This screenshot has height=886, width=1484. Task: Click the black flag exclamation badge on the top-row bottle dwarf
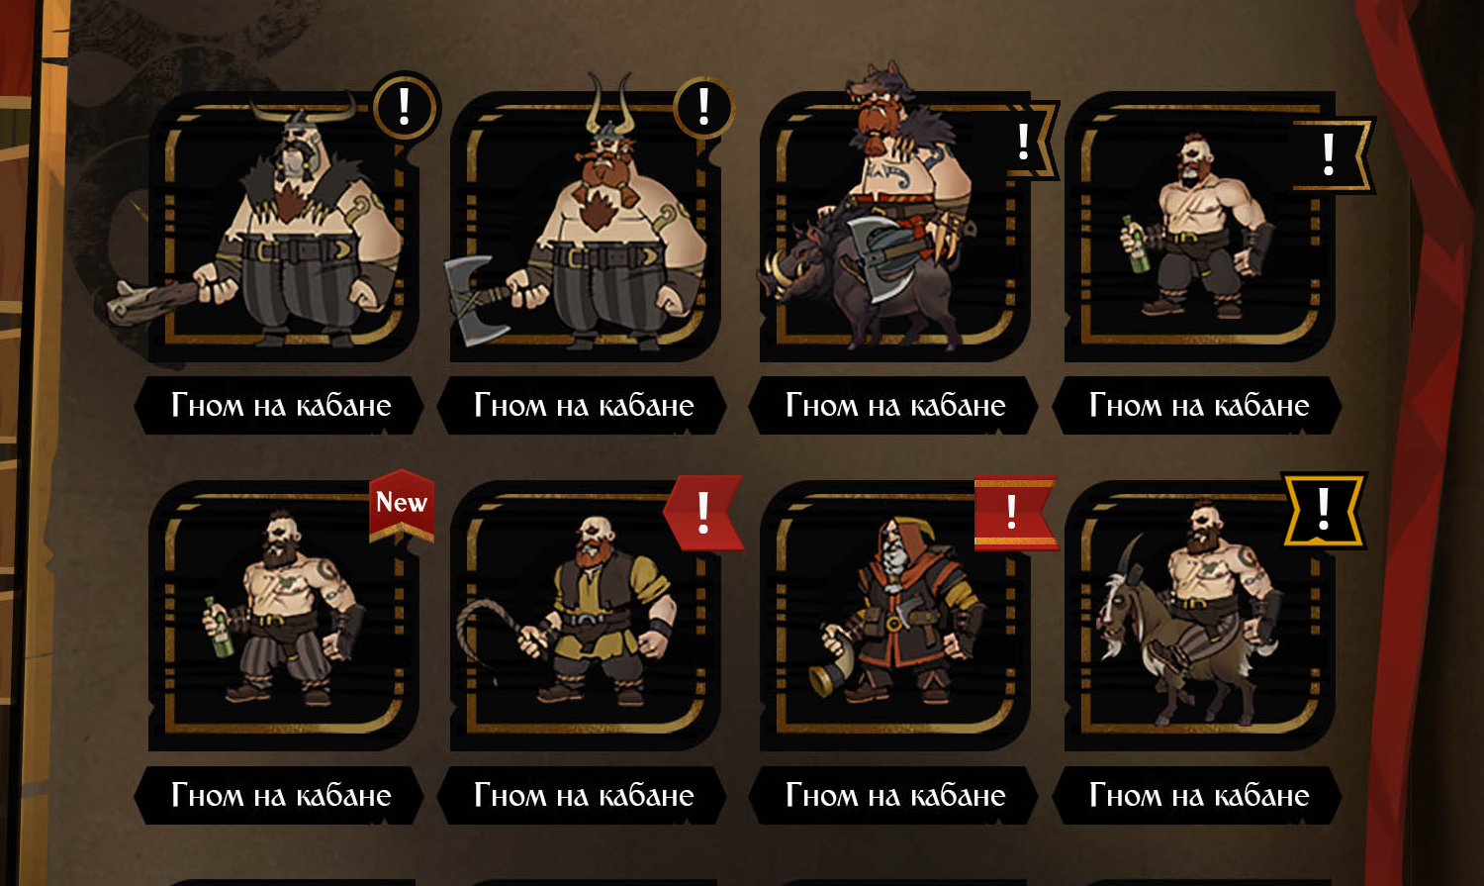1332,155
